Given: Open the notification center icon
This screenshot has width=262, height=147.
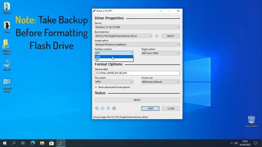Looking at the screenshot, I should point(255,143).
